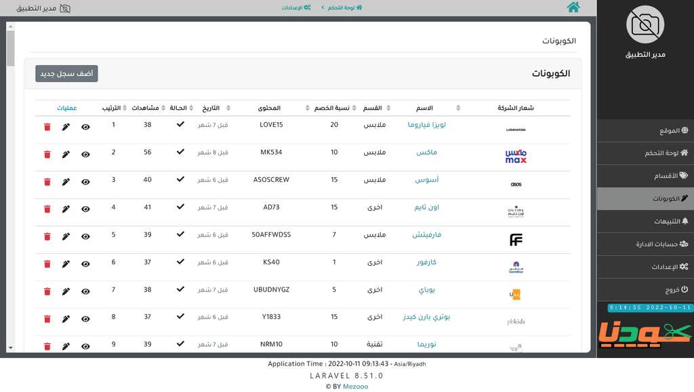Image resolution: width=694 pixels, height=392 pixels.
Task: Click the trash icon for كارفور row
Action: (x=47, y=264)
